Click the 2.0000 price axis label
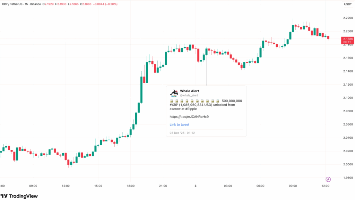This screenshot has width=355, height=200. (x=348, y=165)
